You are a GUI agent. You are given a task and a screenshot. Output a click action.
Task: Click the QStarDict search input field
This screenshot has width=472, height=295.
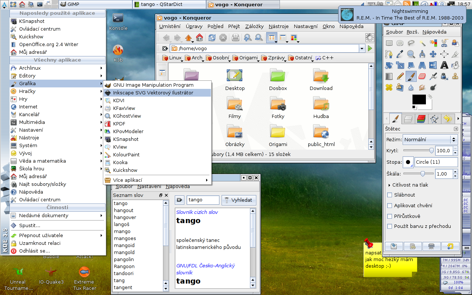click(203, 200)
